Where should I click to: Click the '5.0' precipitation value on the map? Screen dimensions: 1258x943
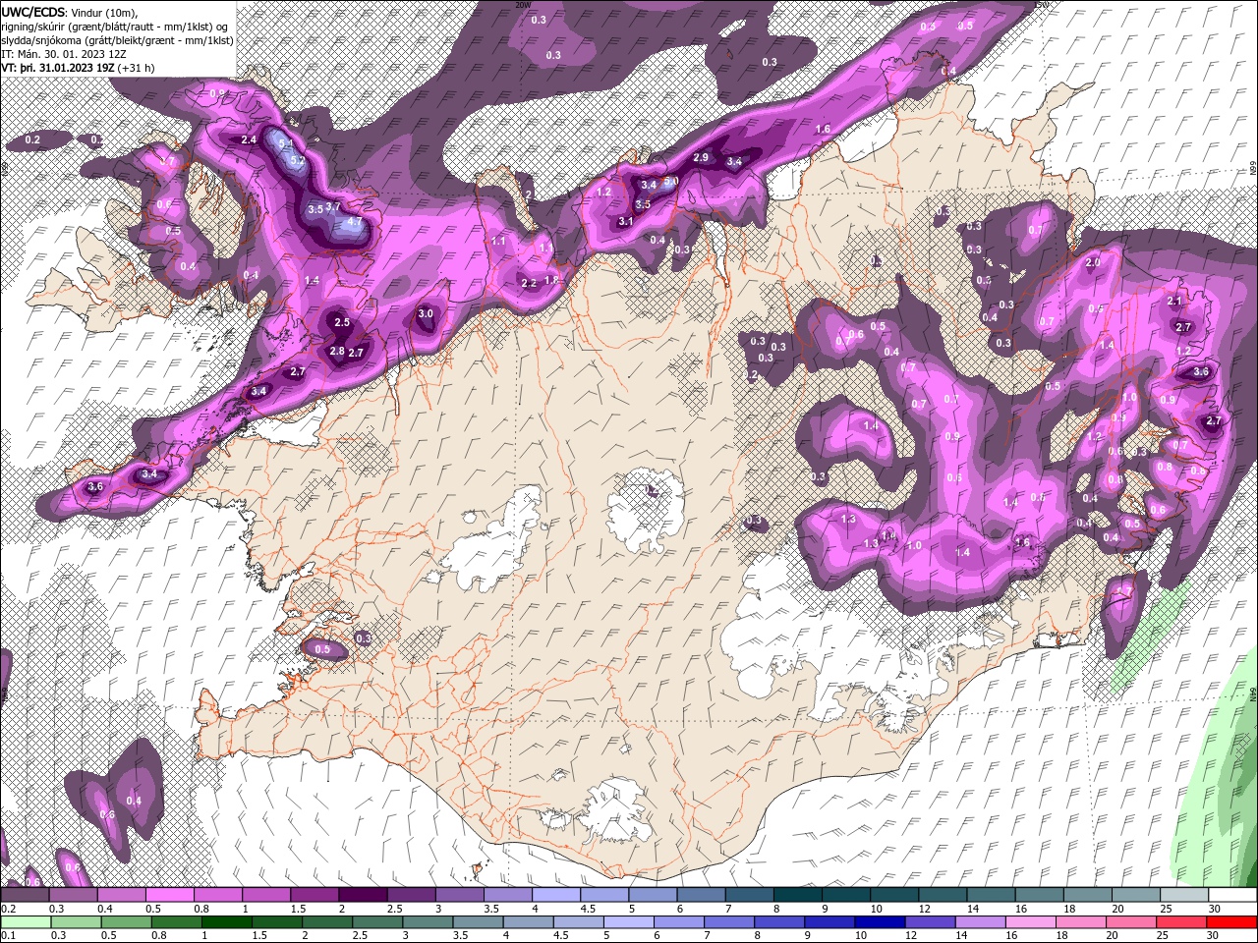tap(671, 182)
